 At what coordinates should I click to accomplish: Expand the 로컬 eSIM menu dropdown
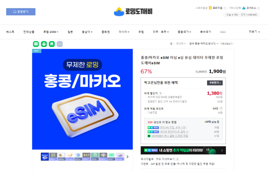[51, 32]
